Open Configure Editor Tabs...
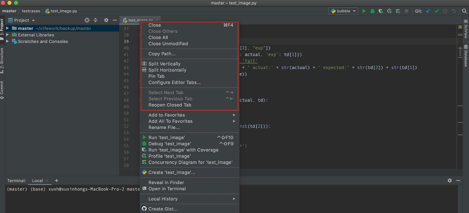The image size is (469, 213). 189,82
